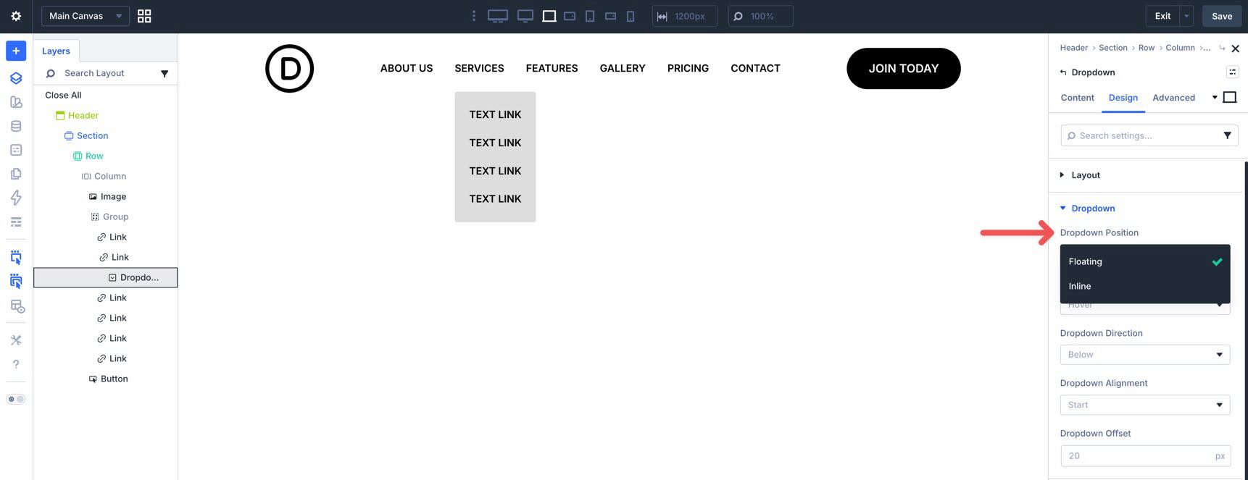Click the ABOUT US nav link
Screen dimensions: 1248x480
[407, 68]
